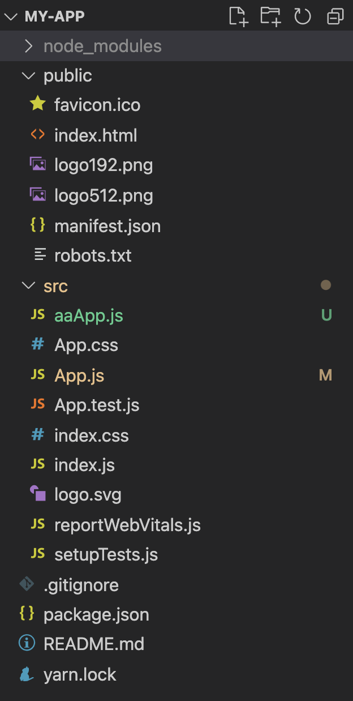Expand the node_modules folder
The image size is (353, 701).
(29, 46)
